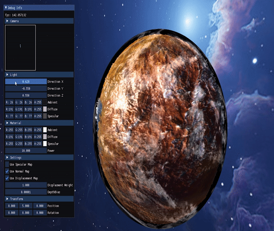This screenshot has height=231, width=274.
Task: Uncheck Use Normal Map
Action: pyautogui.click(x=7, y=171)
